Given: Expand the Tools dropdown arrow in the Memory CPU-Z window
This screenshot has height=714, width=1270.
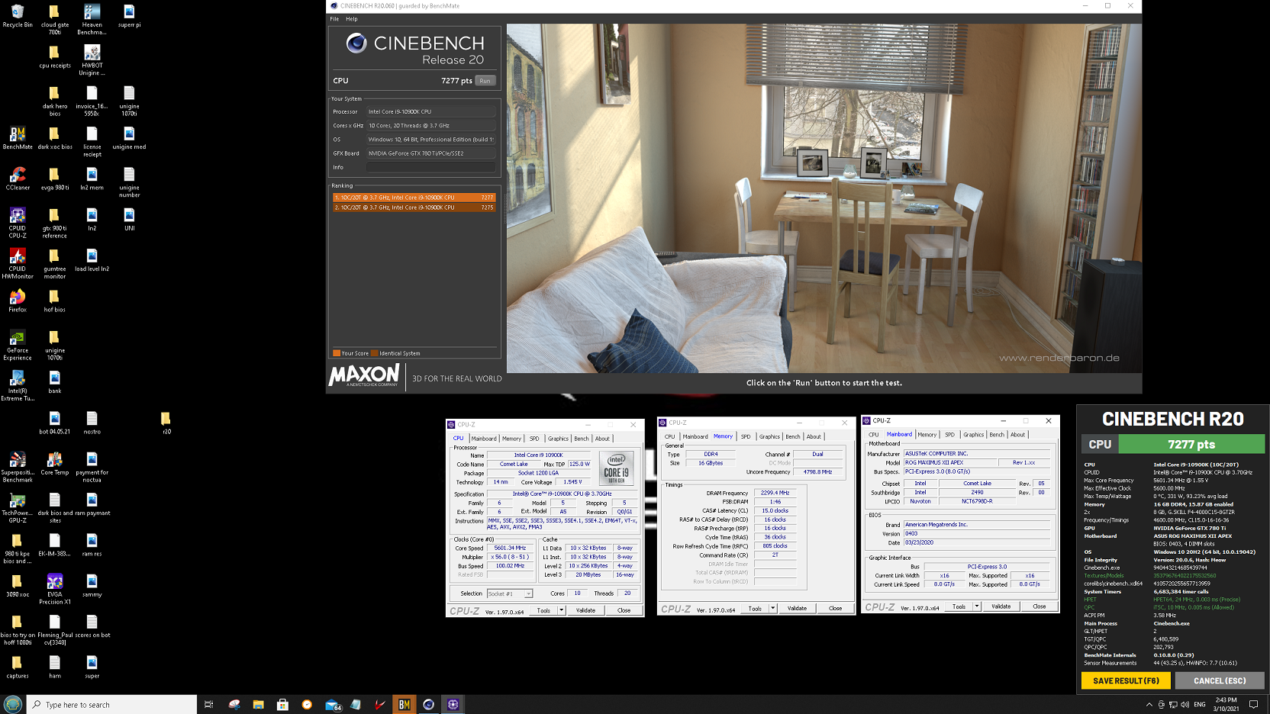Looking at the screenshot, I should tap(772, 608).
